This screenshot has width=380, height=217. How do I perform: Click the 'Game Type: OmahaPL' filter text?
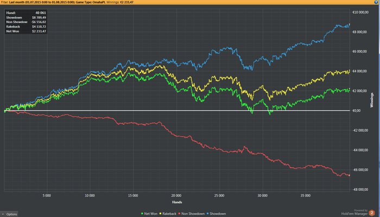pos(91,2)
